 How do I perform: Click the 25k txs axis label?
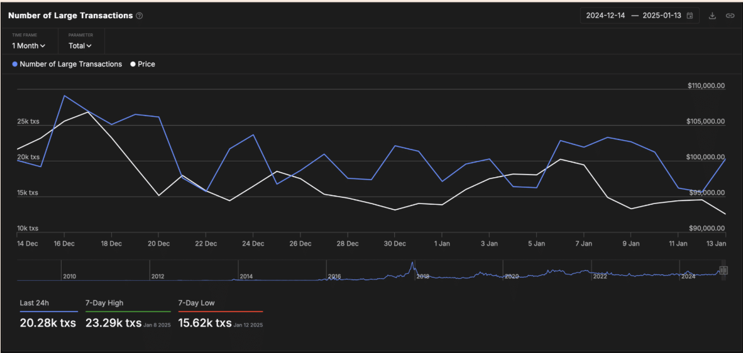pos(28,122)
